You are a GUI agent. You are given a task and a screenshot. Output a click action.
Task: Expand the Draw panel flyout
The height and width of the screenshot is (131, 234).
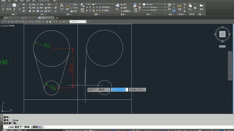point(14,15)
